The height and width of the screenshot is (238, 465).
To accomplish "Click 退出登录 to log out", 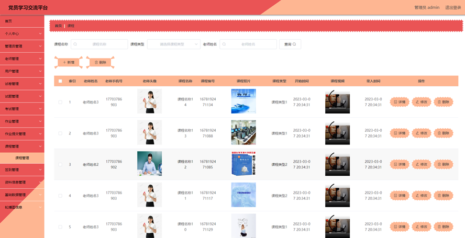I will point(453,7).
